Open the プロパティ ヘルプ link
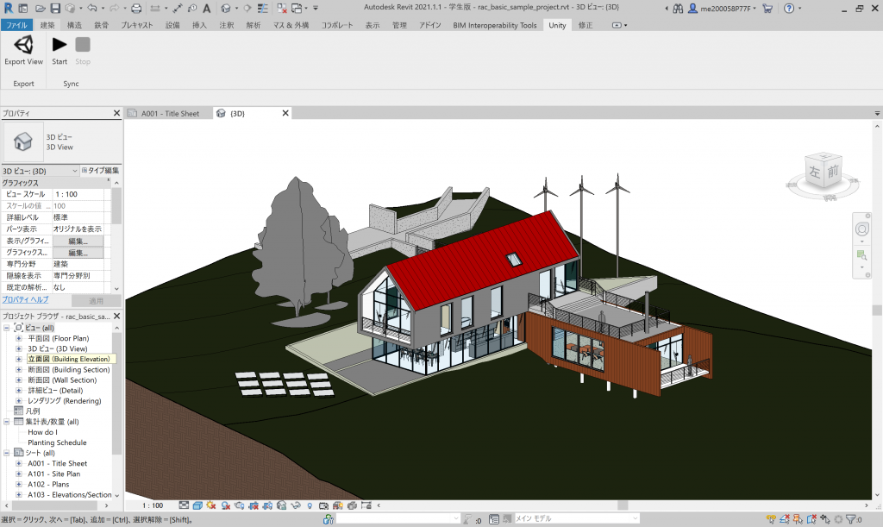 click(x=25, y=299)
